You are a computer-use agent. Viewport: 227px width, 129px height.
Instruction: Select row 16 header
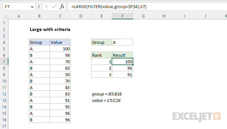4,120
